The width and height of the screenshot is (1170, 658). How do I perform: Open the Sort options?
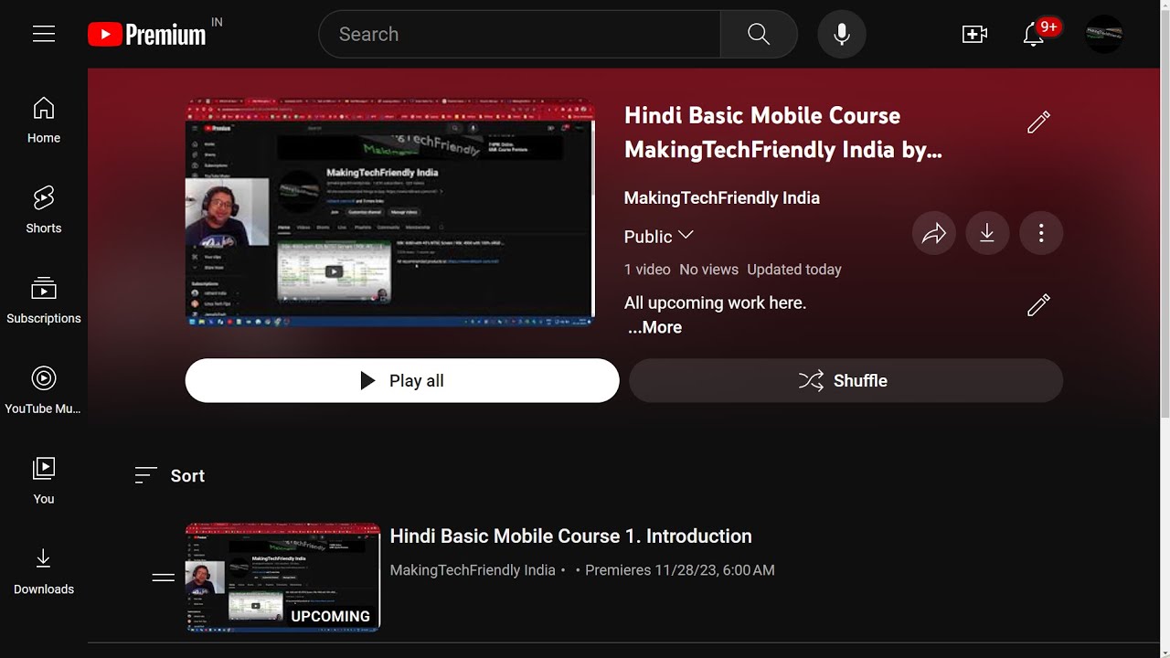tap(169, 475)
